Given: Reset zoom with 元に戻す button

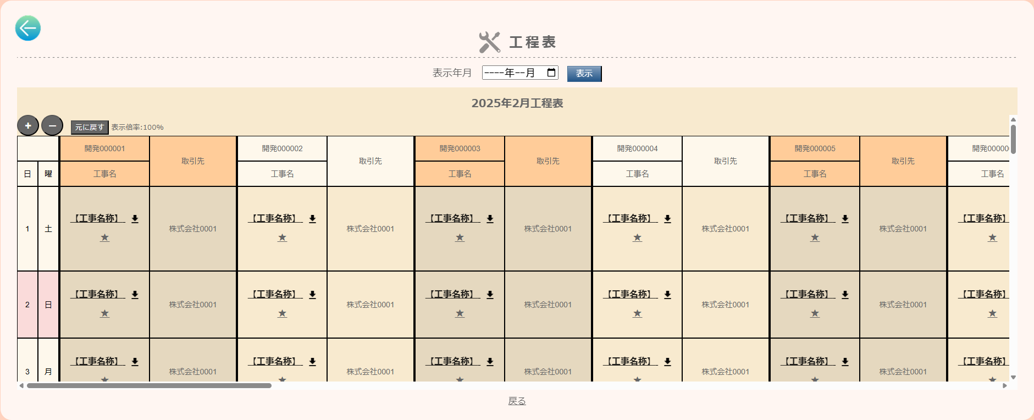Looking at the screenshot, I should click(x=90, y=127).
